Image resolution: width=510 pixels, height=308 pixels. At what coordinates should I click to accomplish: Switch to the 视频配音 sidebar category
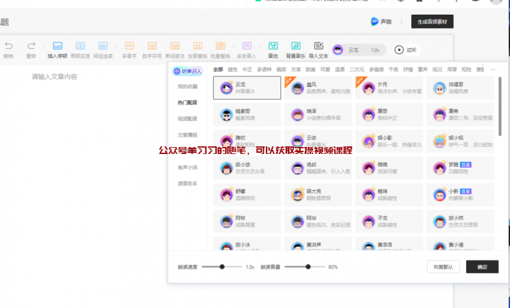tap(187, 118)
